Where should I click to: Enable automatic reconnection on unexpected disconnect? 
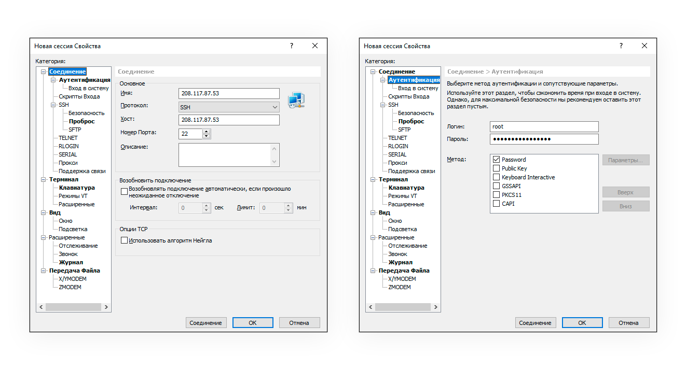124,192
